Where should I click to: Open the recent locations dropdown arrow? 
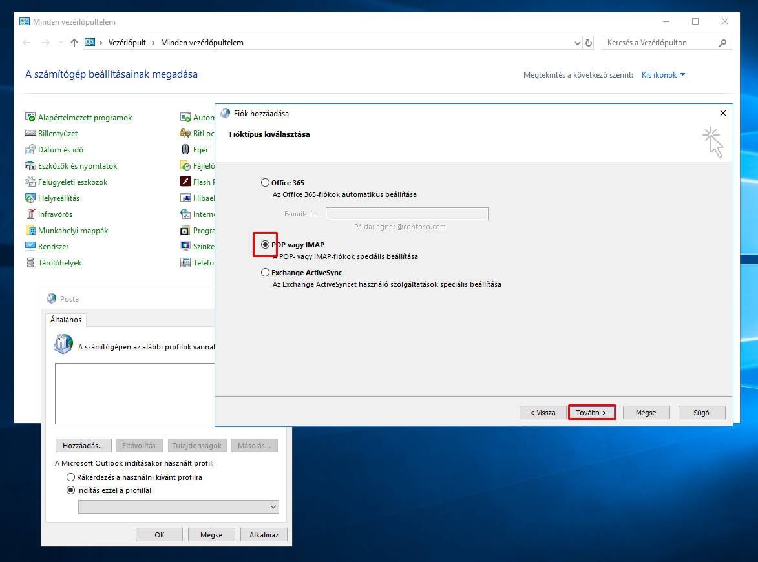pos(61,43)
